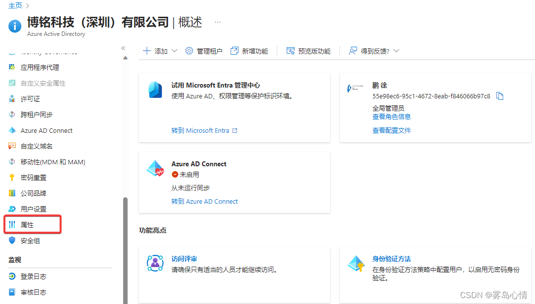The width and height of the screenshot is (535, 304).
Task: Click the 身份验证方法 card icon
Action: (356, 263)
